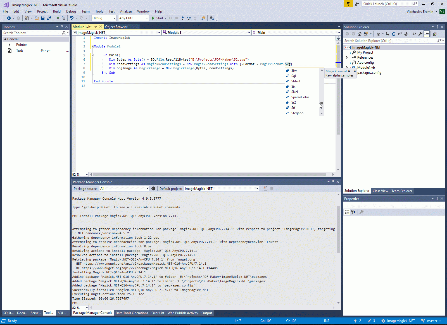Toggle the Categorized view in Properties
The height and width of the screenshot is (325, 447).
click(347, 212)
